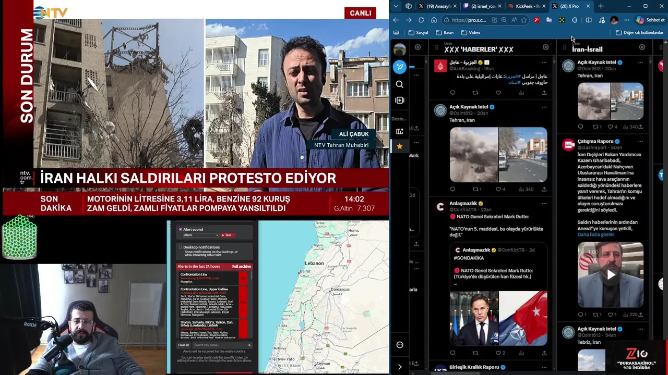The width and height of the screenshot is (668, 375).
Task: Open browser zoom magnifier icon
Action: point(504,20)
